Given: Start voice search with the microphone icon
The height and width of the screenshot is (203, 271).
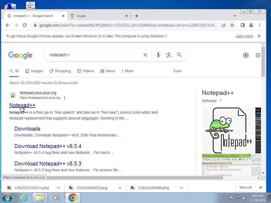Looking at the screenshot, I should [x=158, y=55].
